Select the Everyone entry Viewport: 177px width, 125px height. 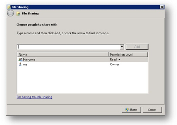point(82,60)
